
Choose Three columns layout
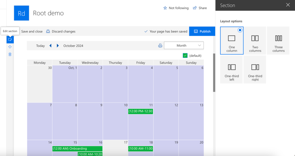[x=278, y=41]
